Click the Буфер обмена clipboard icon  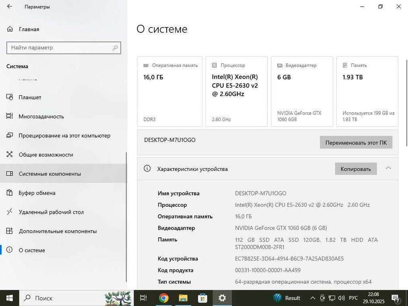pos(10,192)
